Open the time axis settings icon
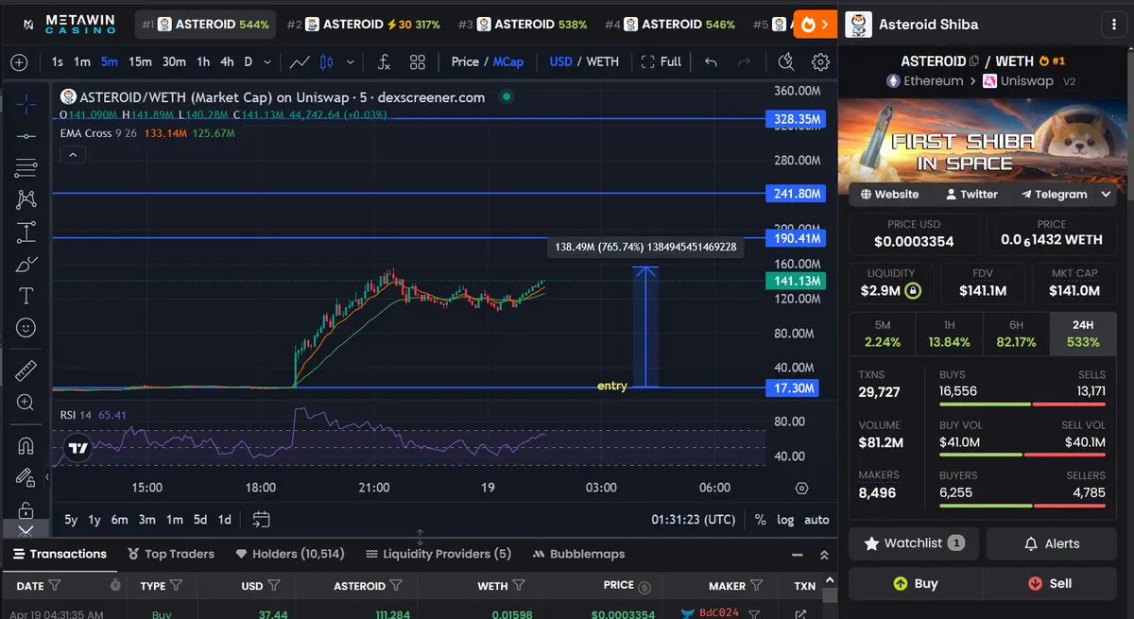Screen dimensions: 1134x619 point(802,489)
